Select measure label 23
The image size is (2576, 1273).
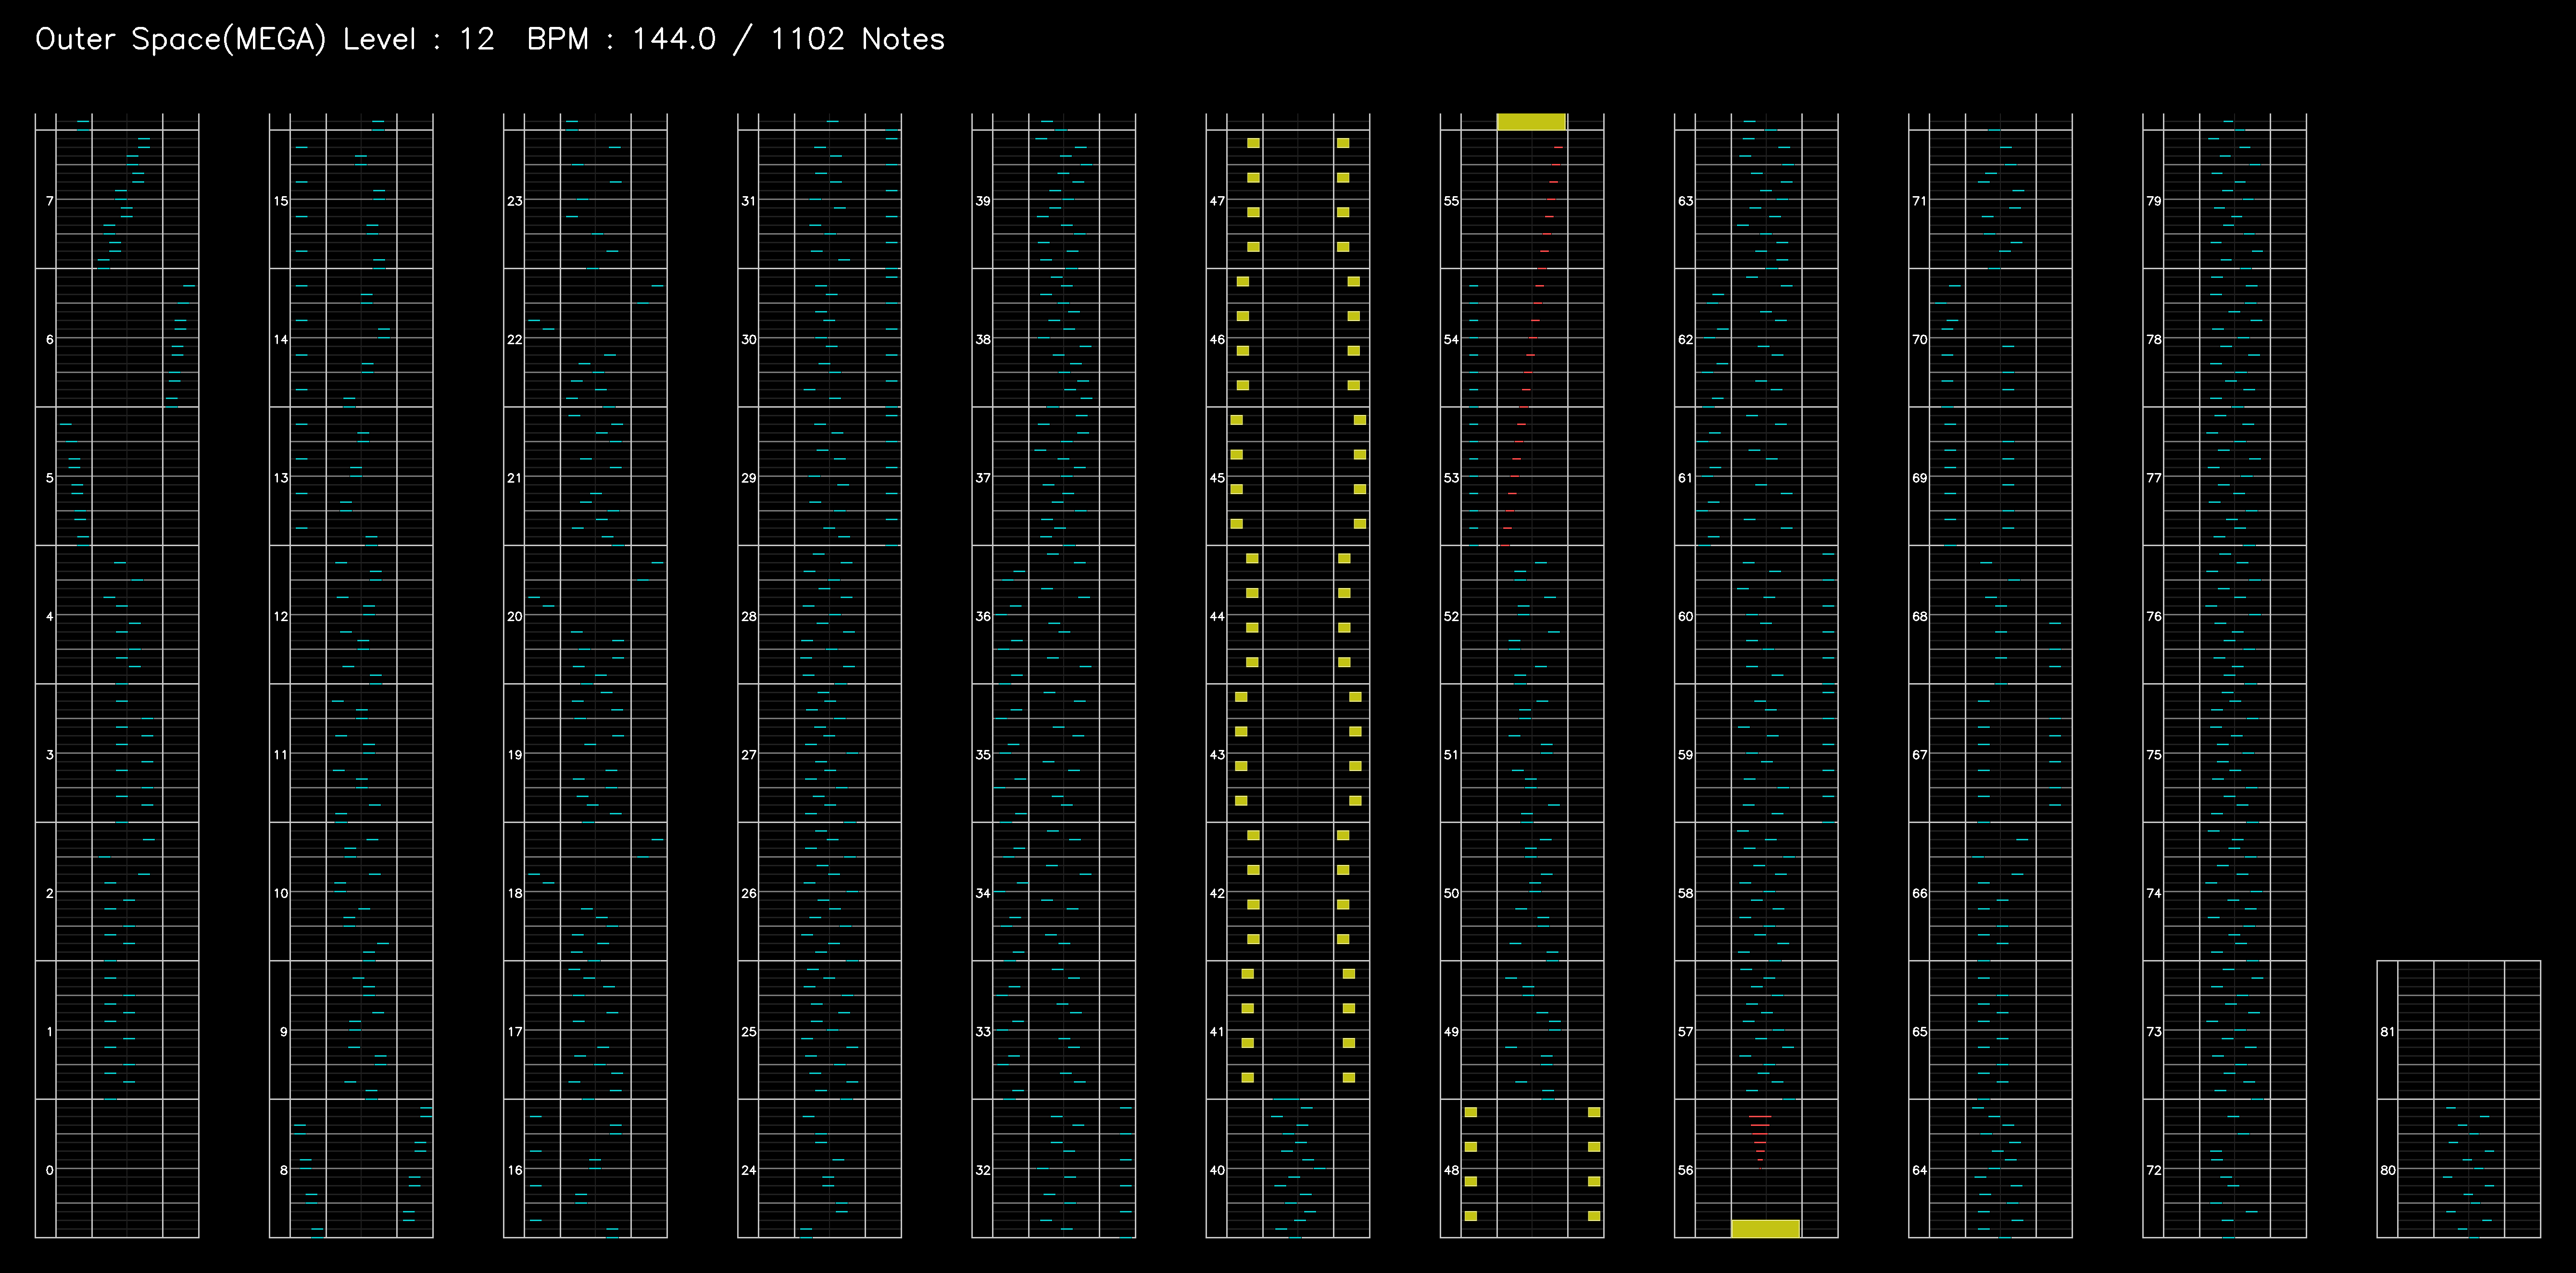tap(515, 201)
